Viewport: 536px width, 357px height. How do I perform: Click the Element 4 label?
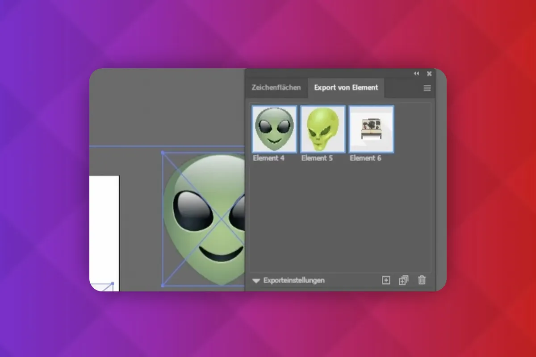click(x=269, y=158)
